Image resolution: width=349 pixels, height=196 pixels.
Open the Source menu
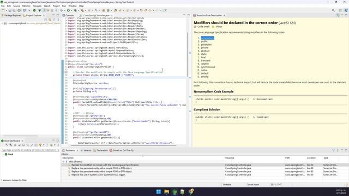pyautogui.click(x=16, y=6)
